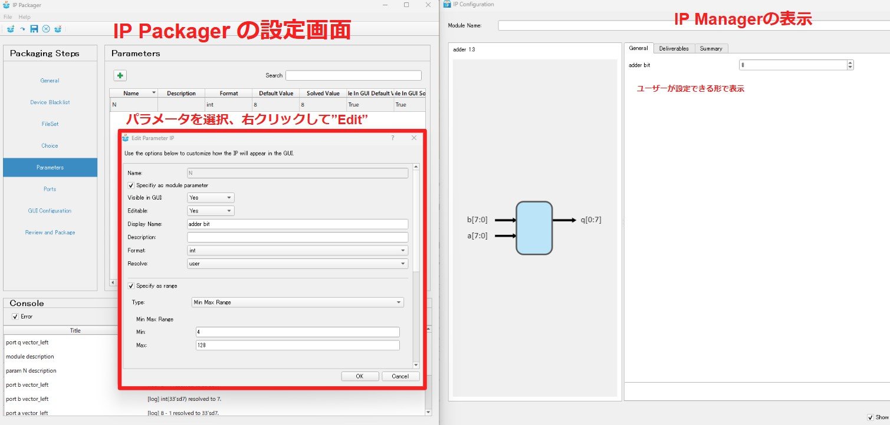The image size is (890, 425).
Task: Click the Module Name input field
Action: pos(694,25)
